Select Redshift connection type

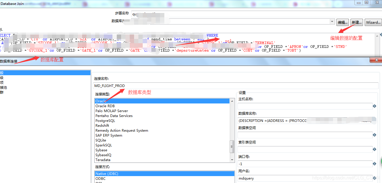162,126
